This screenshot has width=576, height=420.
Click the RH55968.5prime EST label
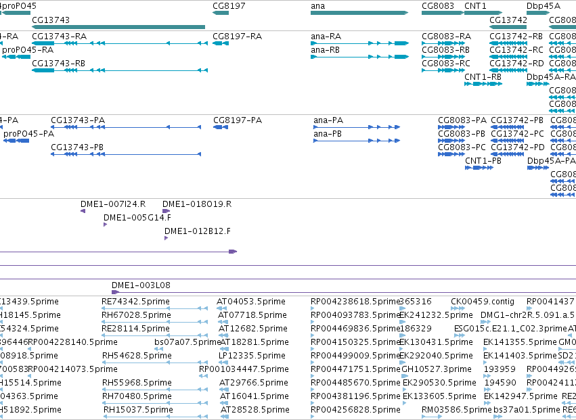tap(137, 383)
